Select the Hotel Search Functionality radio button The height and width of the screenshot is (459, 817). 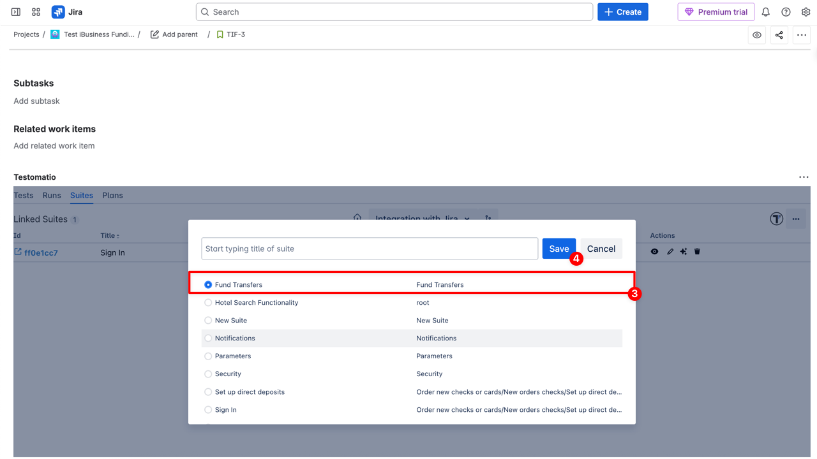(x=208, y=303)
